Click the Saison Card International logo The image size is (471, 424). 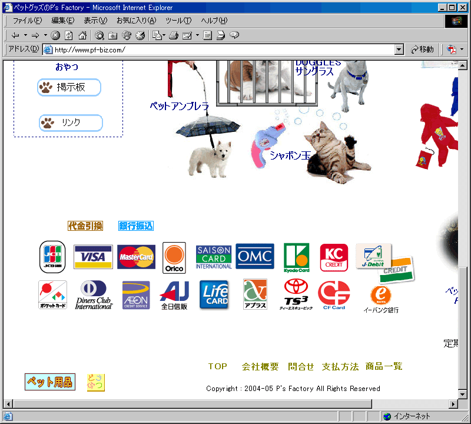point(214,257)
